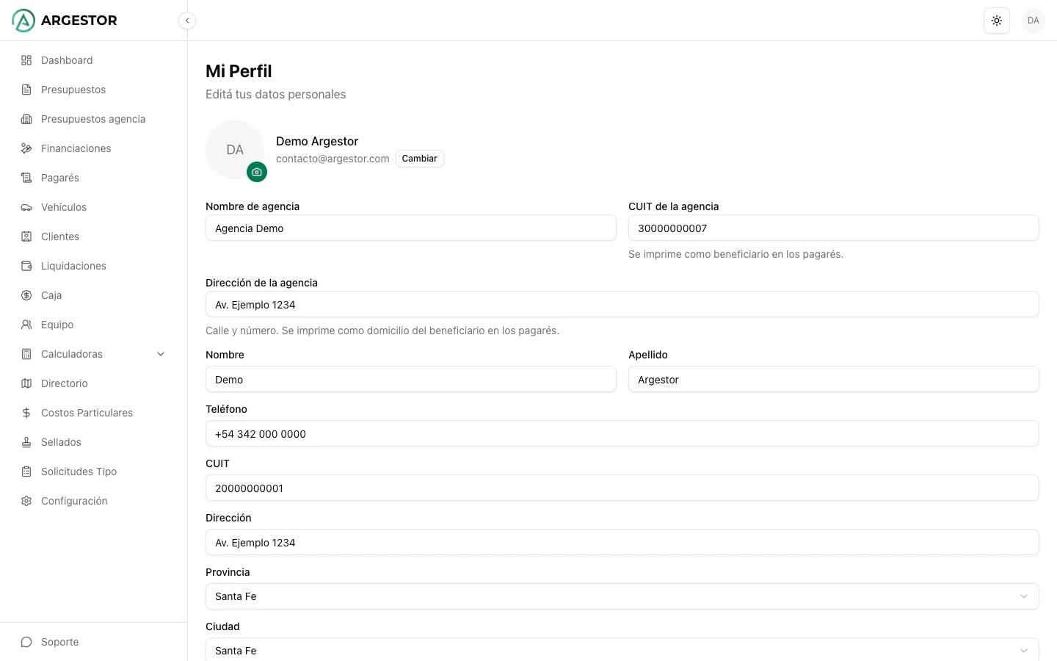Click the Dirección de la agencia field

click(x=622, y=304)
